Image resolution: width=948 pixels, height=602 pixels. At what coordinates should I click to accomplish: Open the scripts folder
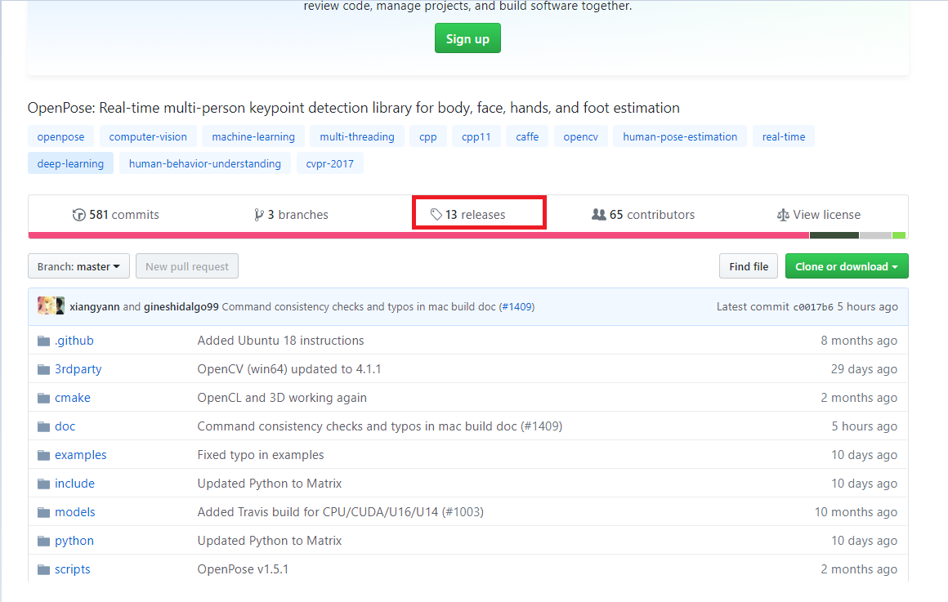click(72, 569)
